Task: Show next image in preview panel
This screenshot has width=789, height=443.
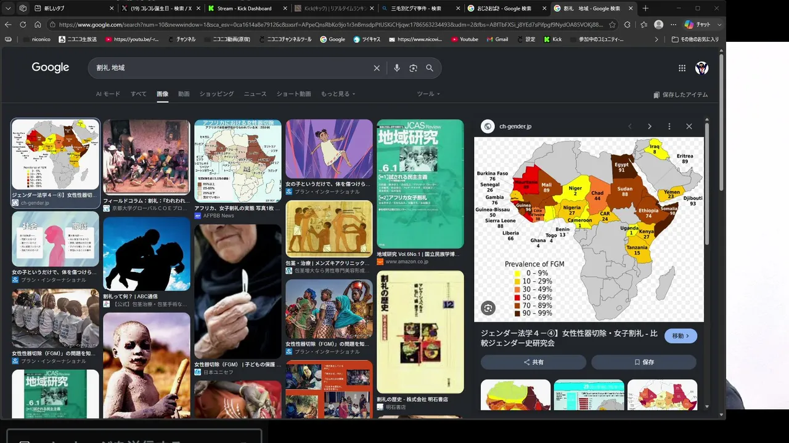Action: pos(650,126)
